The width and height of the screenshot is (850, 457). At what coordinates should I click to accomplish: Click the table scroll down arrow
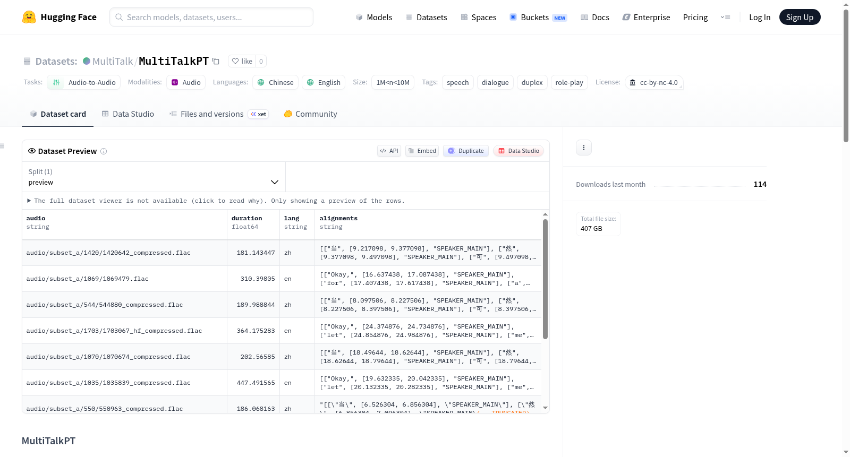[545, 408]
